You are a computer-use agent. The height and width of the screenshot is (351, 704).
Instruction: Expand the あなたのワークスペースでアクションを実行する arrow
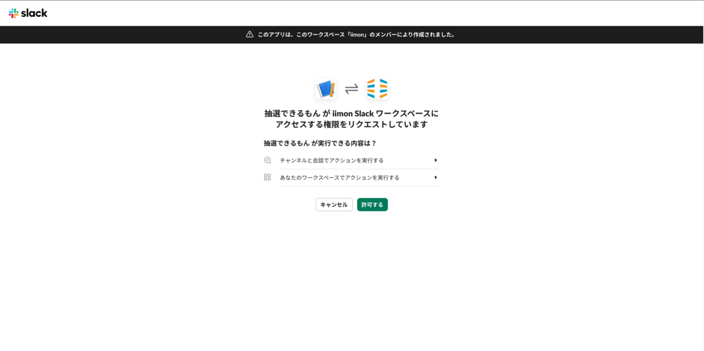(436, 177)
